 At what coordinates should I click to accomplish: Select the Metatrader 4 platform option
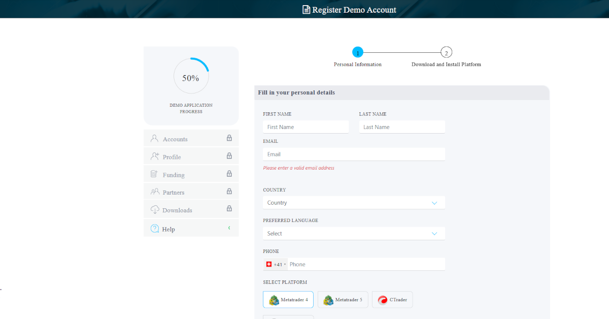288,300
